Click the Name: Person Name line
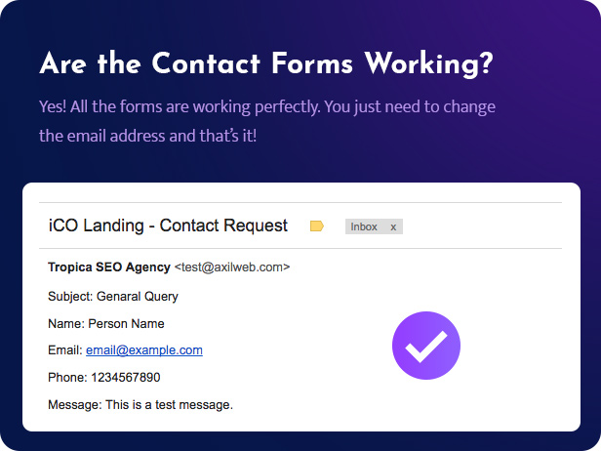Image resolution: width=601 pixels, height=451 pixels. tap(106, 324)
